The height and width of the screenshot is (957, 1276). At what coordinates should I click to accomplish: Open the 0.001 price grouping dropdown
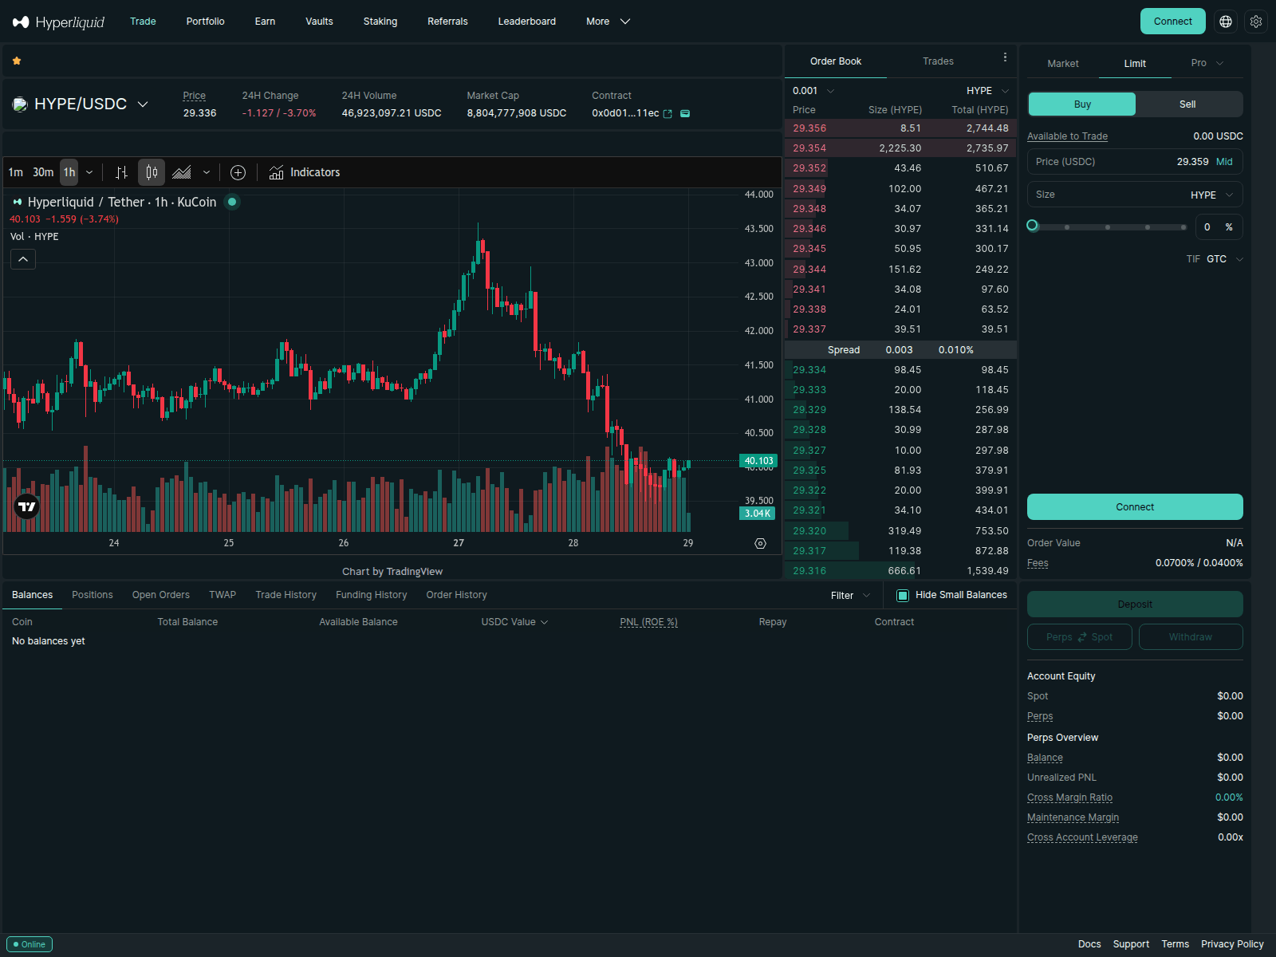pos(813,91)
